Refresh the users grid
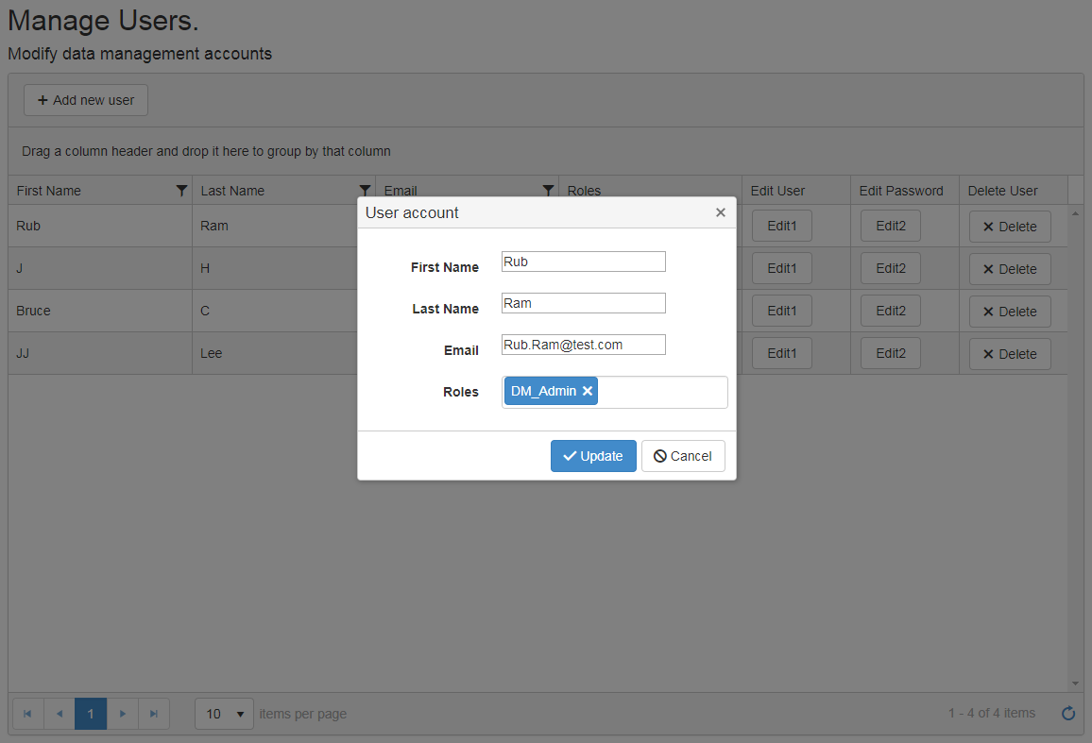The width and height of the screenshot is (1092, 743). pyautogui.click(x=1068, y=714)
